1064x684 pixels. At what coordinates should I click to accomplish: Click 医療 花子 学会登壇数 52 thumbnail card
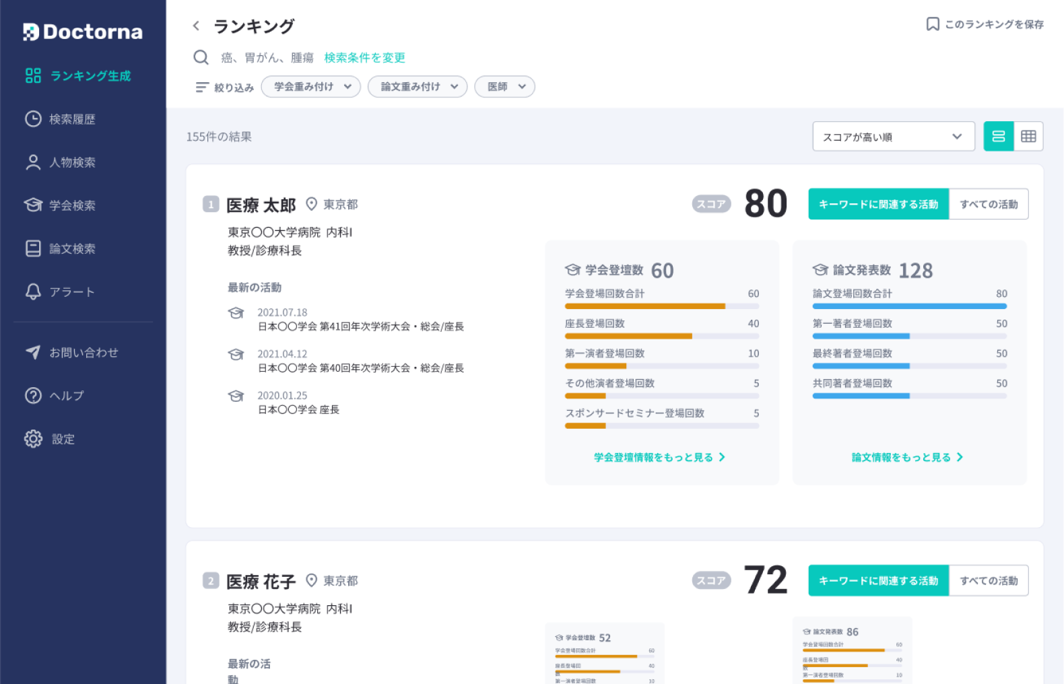coord(605,654)
